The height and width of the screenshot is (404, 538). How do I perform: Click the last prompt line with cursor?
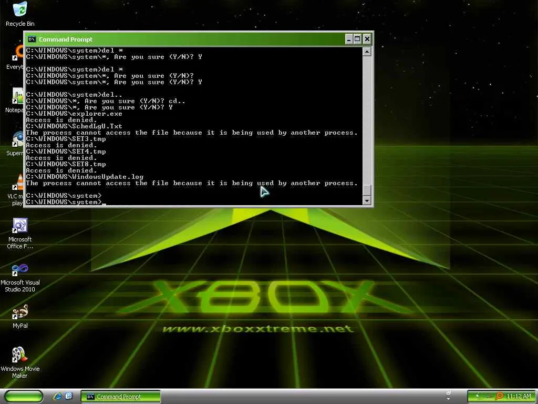pyautogui.click(x=66, y=202)
